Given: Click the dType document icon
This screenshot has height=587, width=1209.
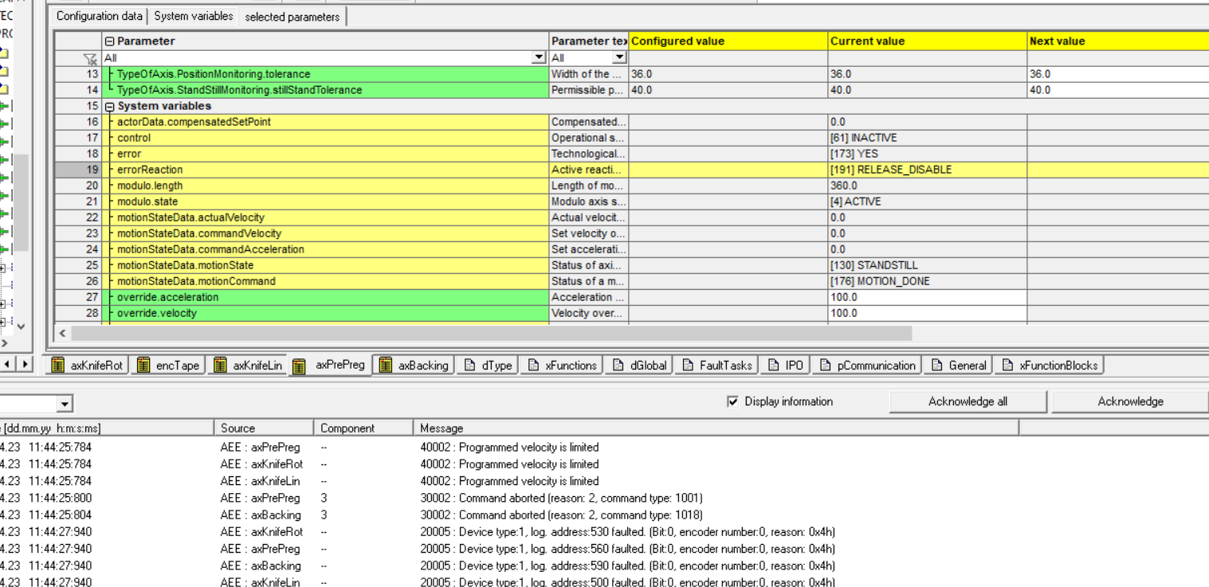Looking at the screenshot, I should click(469, 366).
